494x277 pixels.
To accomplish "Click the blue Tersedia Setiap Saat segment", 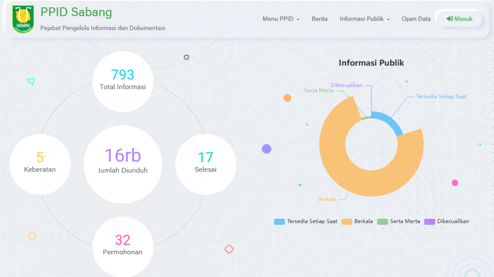I will pyautogui.click(x=389, y=121).
